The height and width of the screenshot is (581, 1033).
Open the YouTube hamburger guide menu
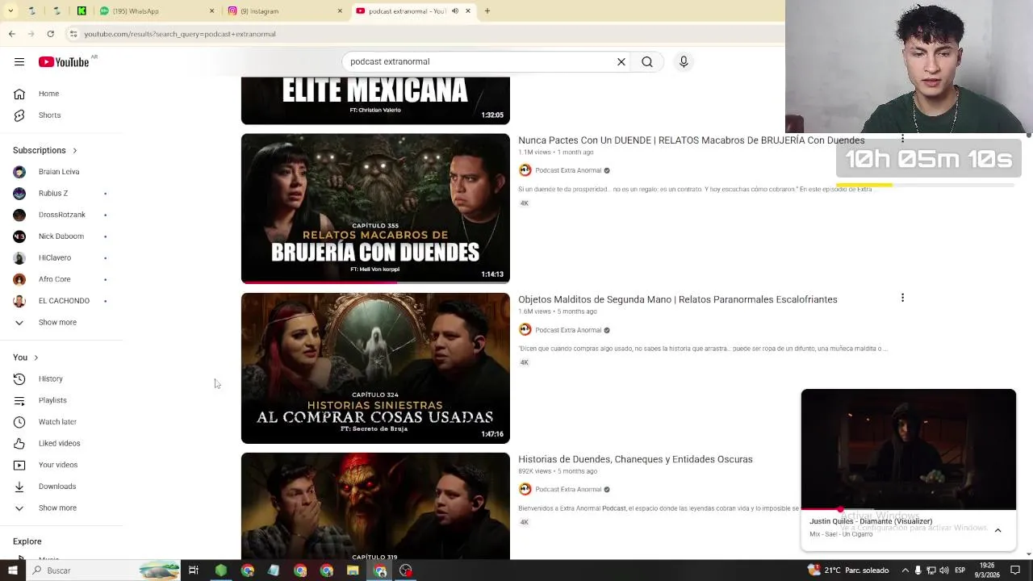(x=19, y=62)
